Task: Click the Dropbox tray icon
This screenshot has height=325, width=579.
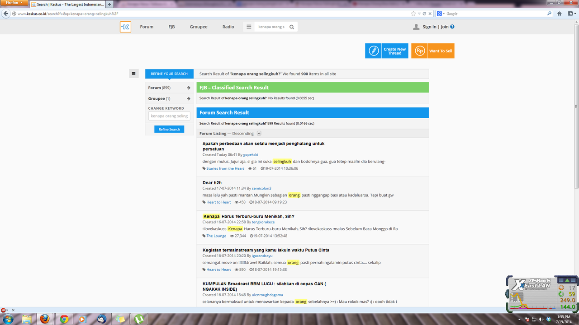Action: (548, 319)
